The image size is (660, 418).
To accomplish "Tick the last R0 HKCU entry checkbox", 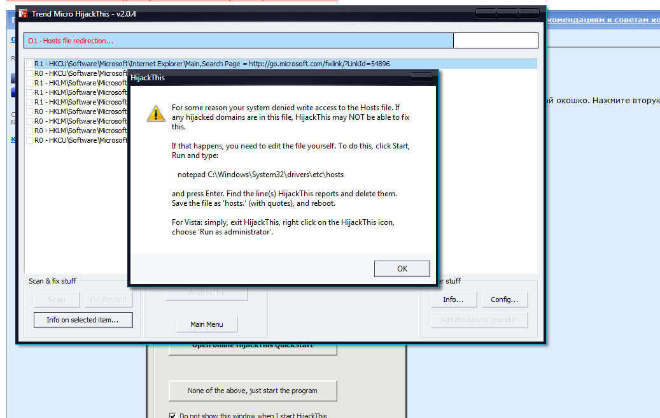I will (x=30, y=140).
